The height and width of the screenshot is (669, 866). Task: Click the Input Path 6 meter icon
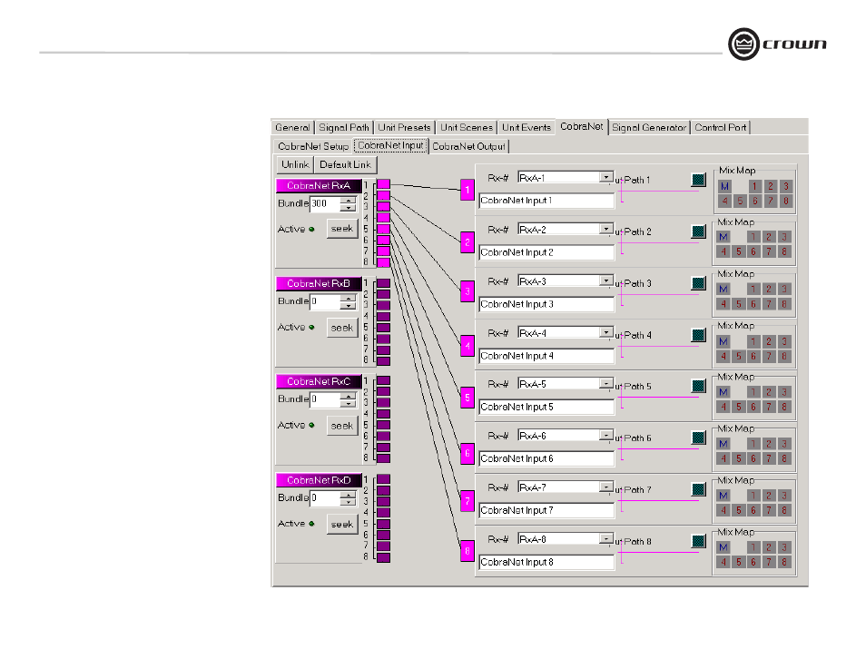click(699, 438)
